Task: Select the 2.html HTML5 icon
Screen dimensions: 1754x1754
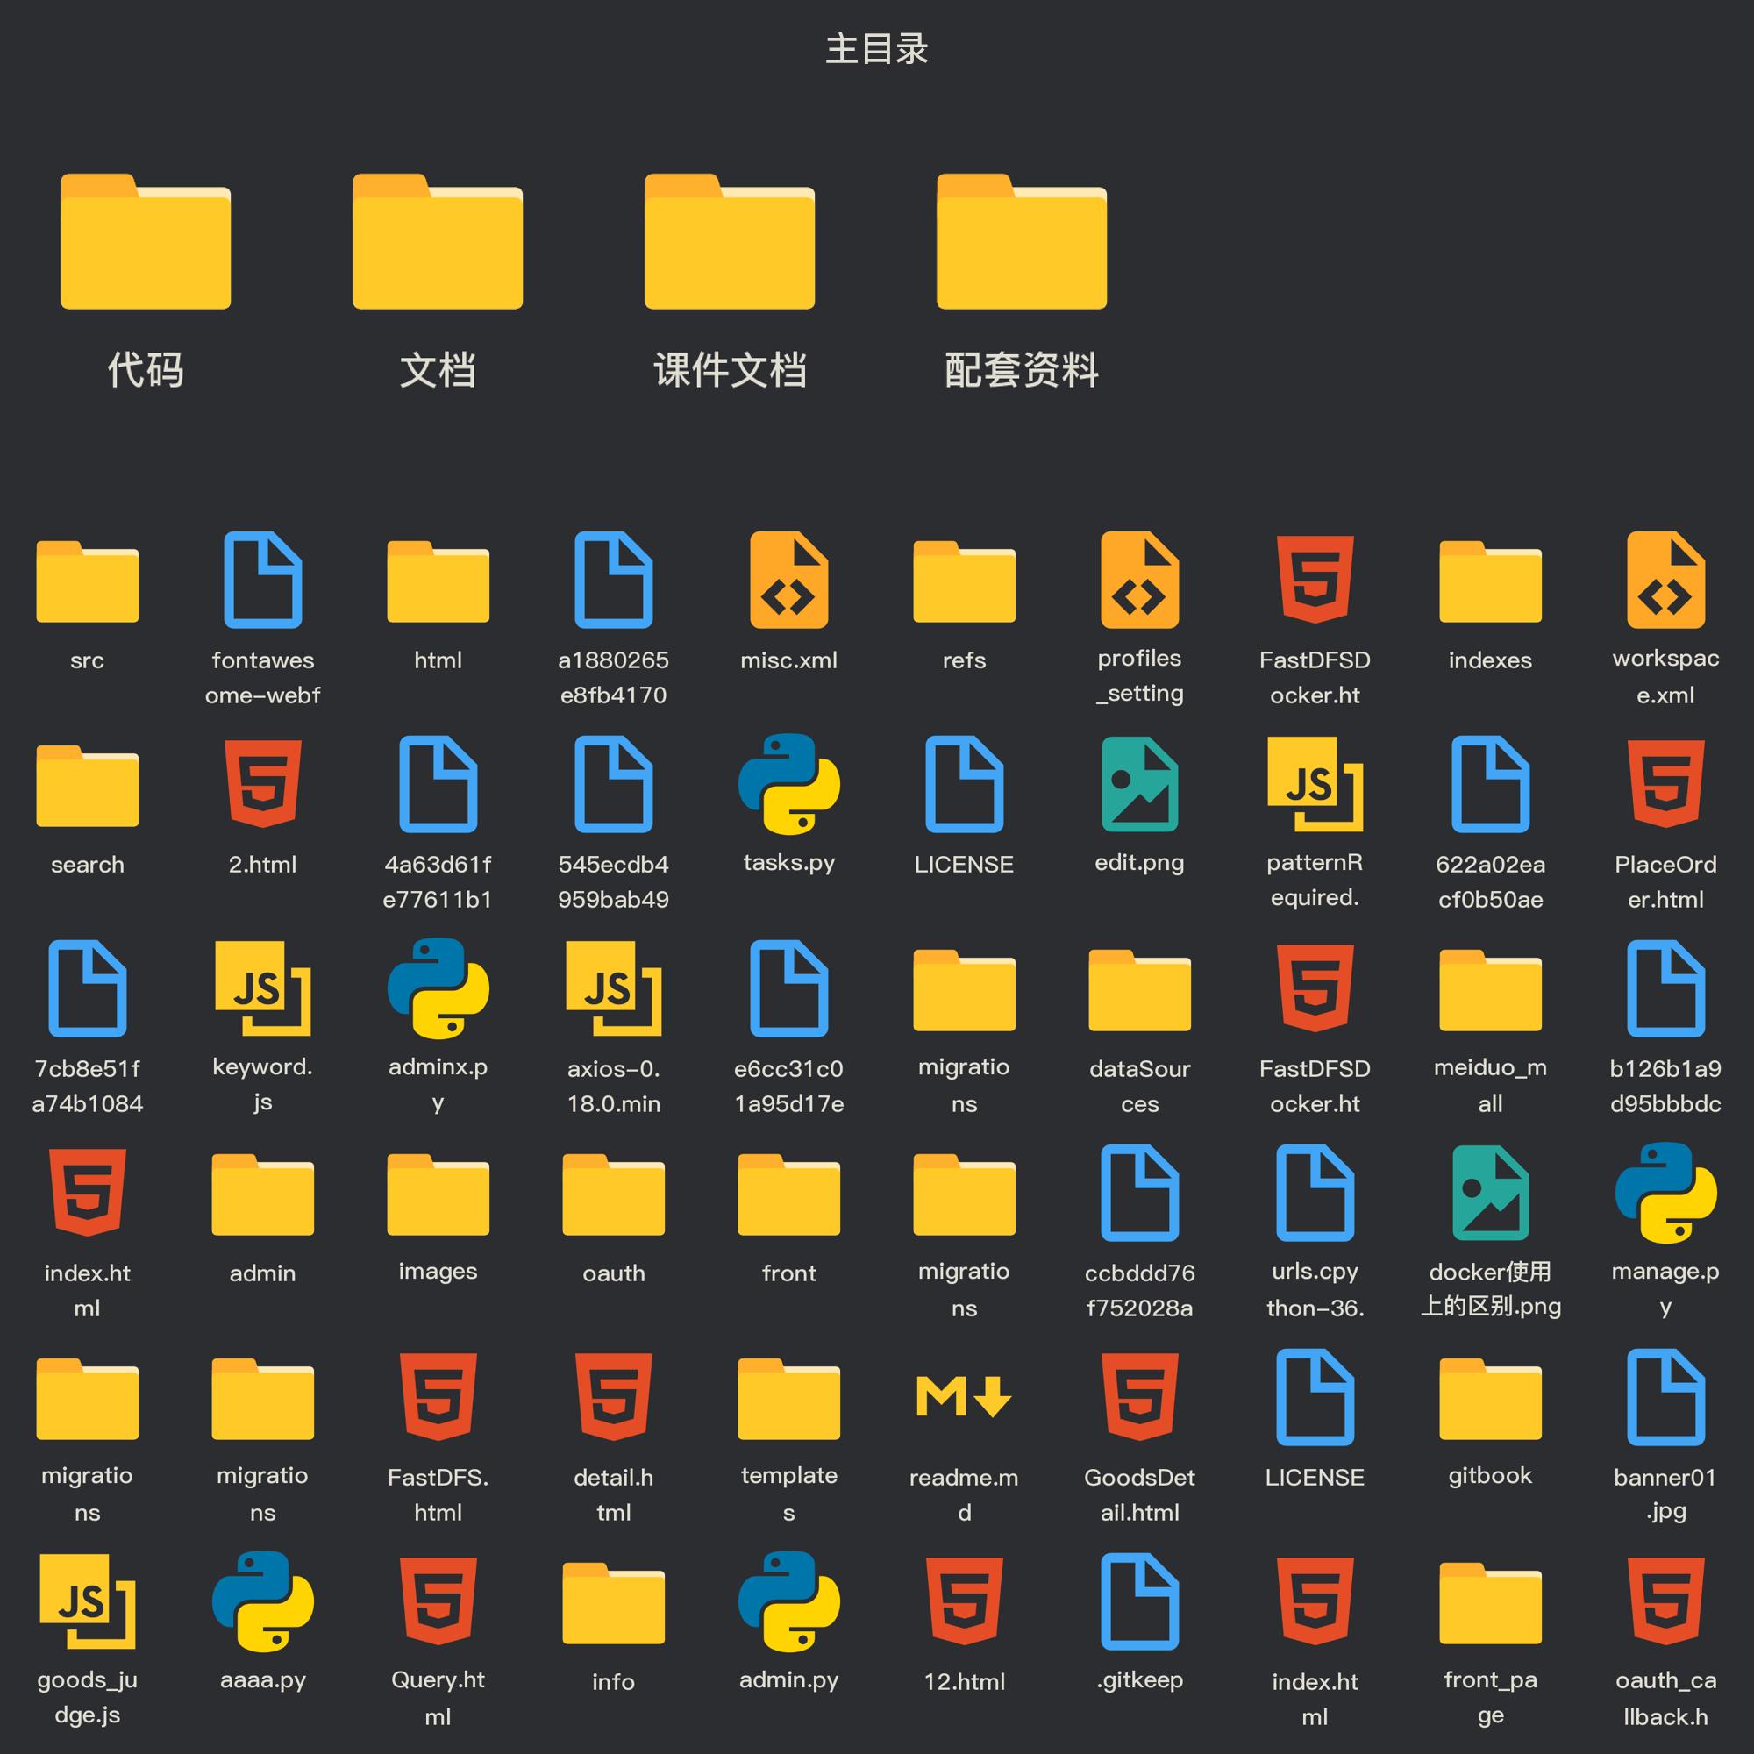Action: (262, 783)
